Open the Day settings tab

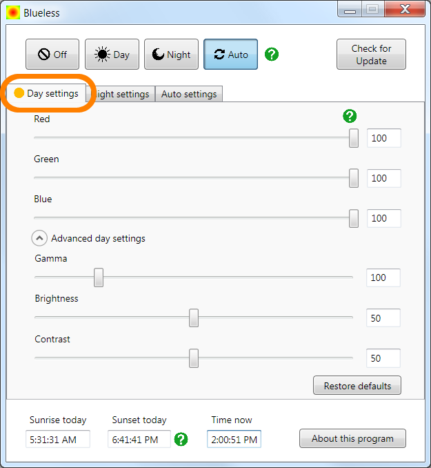pos(47,93)
